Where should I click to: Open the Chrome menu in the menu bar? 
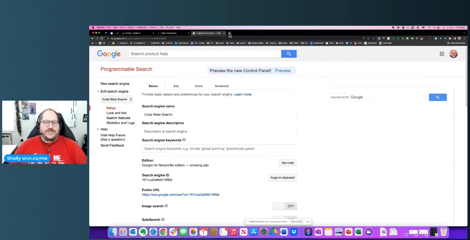point(101,27)
